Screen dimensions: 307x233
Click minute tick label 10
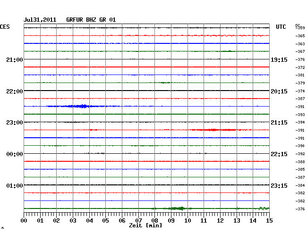[188, 221]
